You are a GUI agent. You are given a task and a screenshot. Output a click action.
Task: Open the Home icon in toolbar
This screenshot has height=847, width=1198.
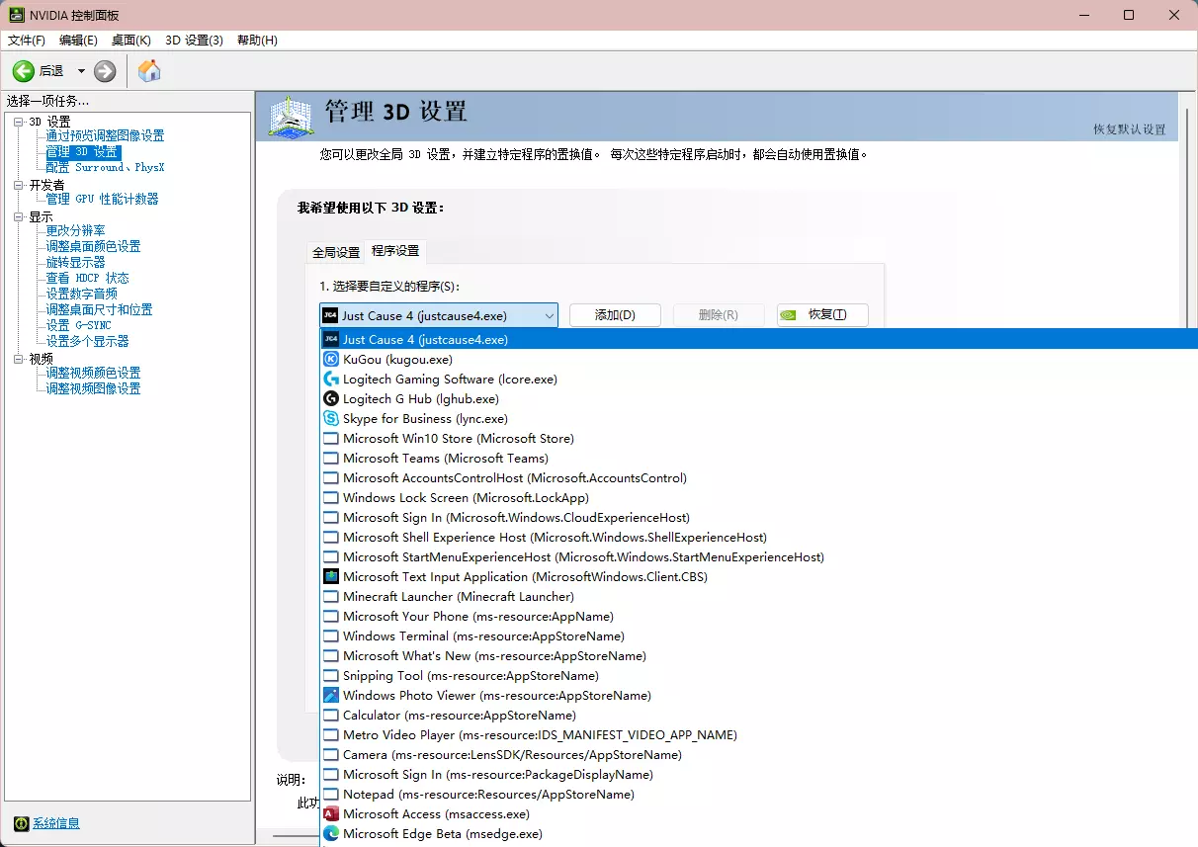coord(149,70)
